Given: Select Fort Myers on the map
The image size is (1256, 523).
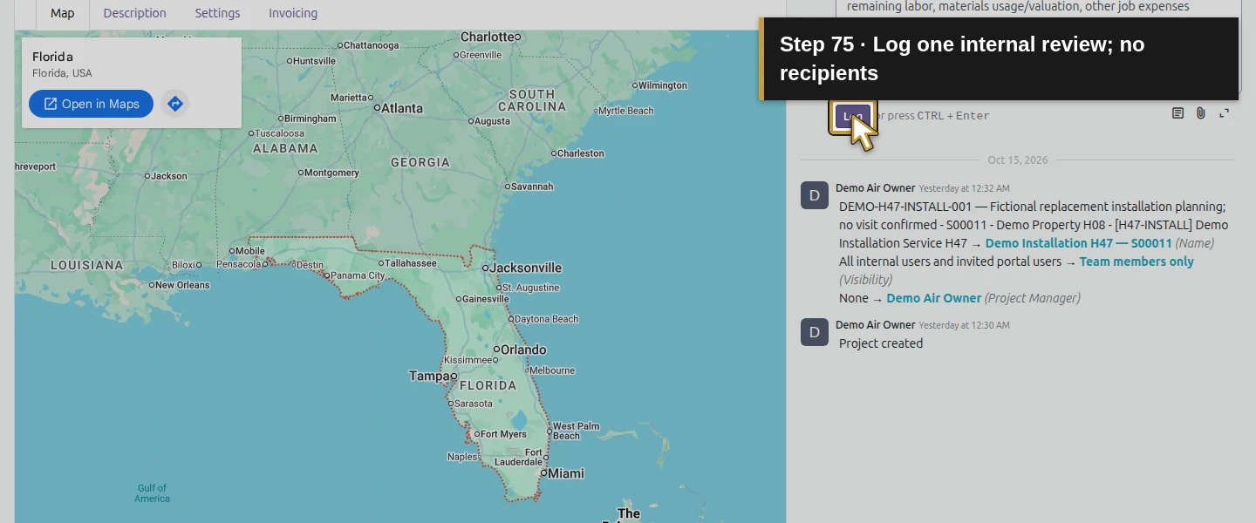Looking at the screenshot, I should point(503,434).
